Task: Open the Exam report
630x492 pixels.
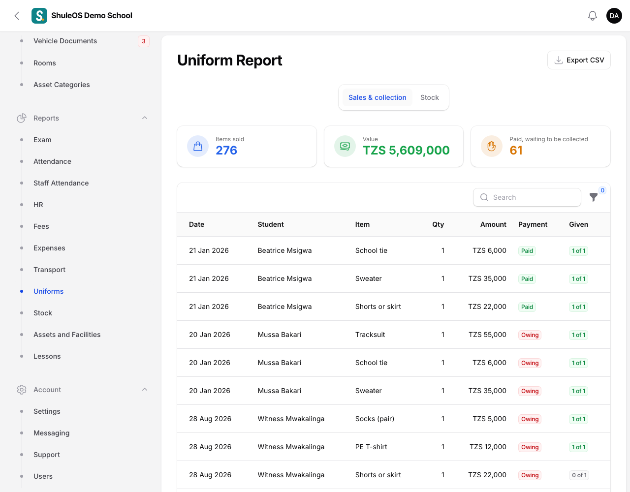Action: pos(42,140)
